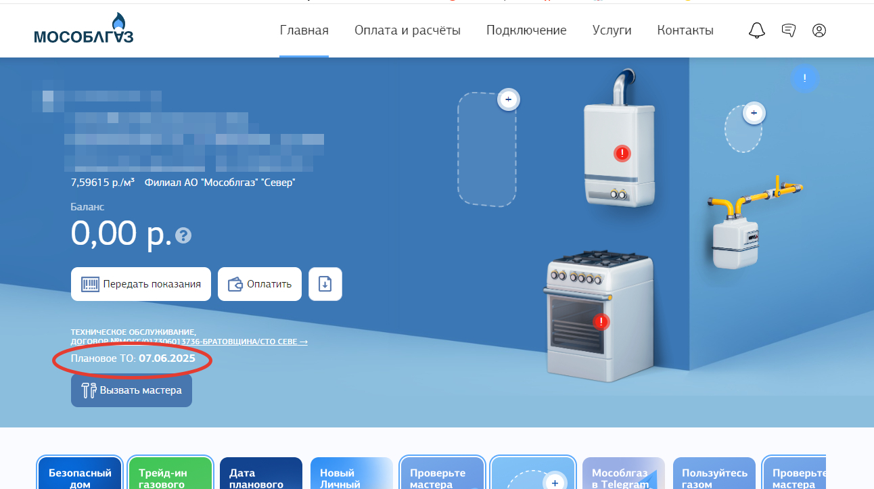This screenshot has height=489, width=874.
Task: Click the question mark help icon beside balance
Action: point(183,235)
